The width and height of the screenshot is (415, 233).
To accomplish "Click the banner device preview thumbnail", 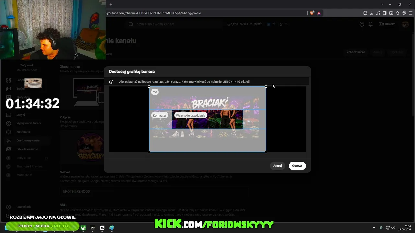I will [89, 93].
